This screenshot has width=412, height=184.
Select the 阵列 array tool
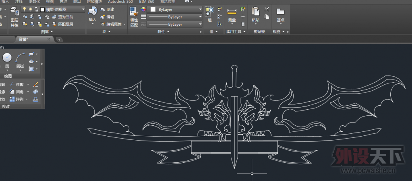click(x=17, y=99)
